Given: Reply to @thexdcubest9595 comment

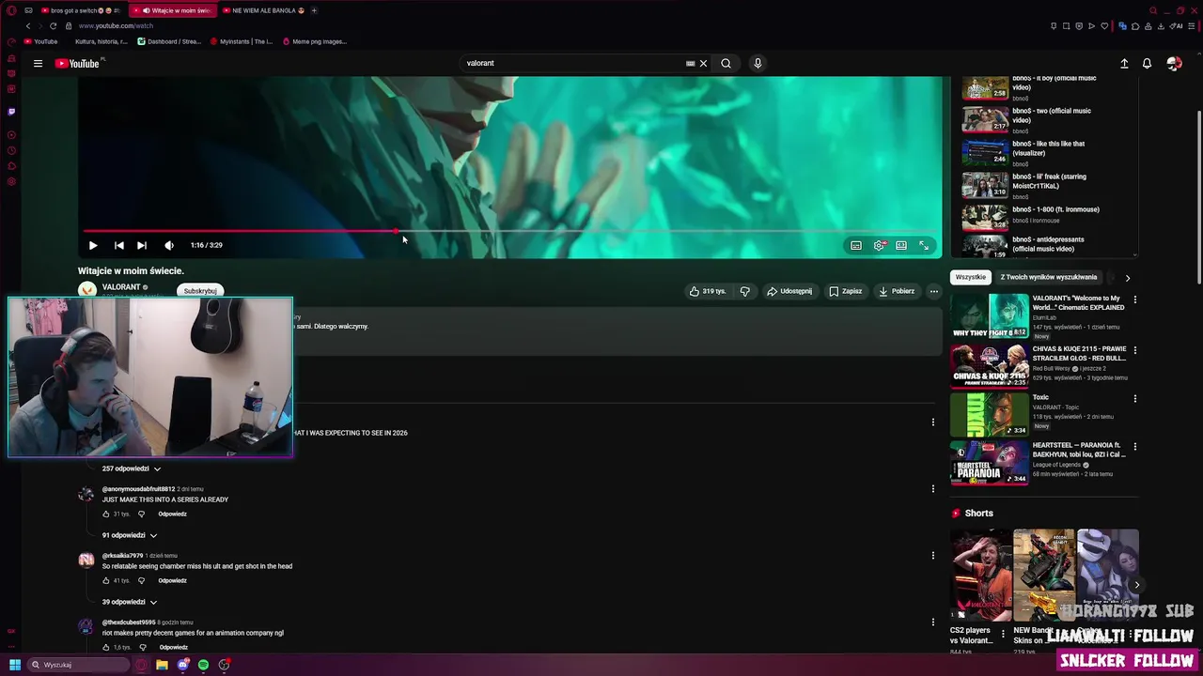Looking at the screenshot, I should tap(174, 648).
